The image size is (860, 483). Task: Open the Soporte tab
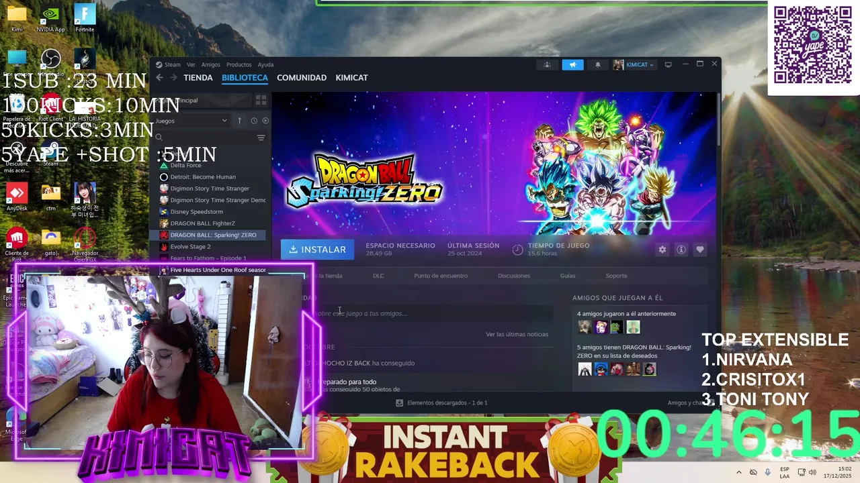tap(616, 276)
